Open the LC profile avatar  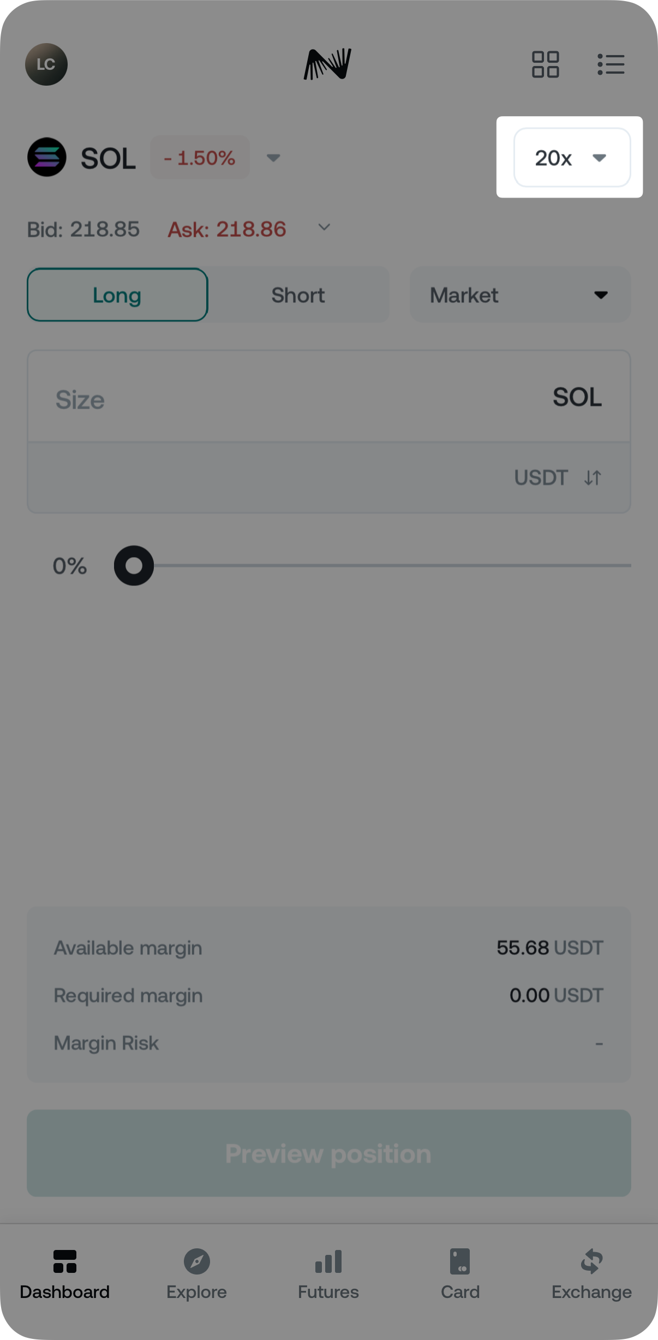tap(46, 64)
